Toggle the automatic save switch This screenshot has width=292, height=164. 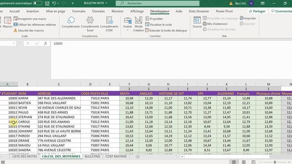(x=37, y=3)
